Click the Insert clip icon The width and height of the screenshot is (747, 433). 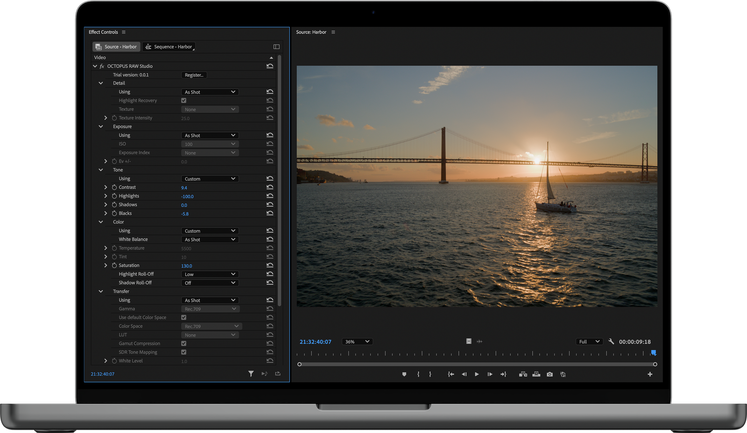523,374
